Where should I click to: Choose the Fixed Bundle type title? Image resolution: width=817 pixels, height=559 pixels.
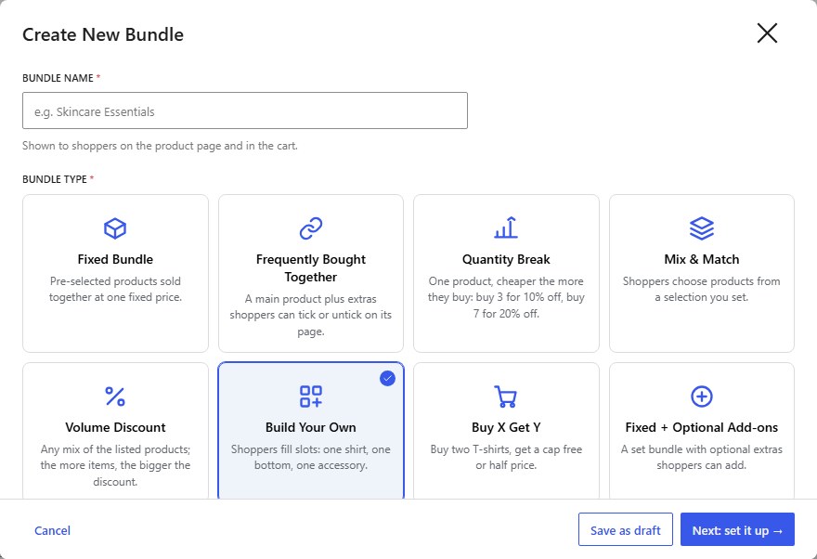[x=115, y=259]
